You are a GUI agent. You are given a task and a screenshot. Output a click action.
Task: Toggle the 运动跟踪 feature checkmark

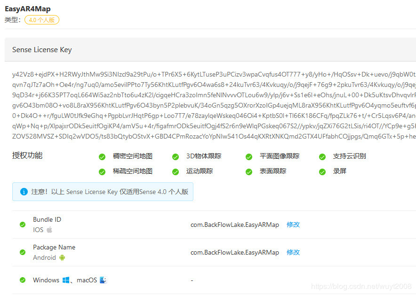[x=175, y=171]
